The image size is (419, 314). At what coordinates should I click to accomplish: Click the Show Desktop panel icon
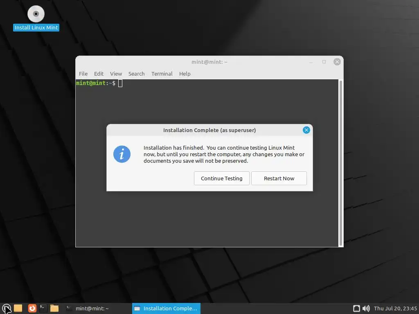18,308
